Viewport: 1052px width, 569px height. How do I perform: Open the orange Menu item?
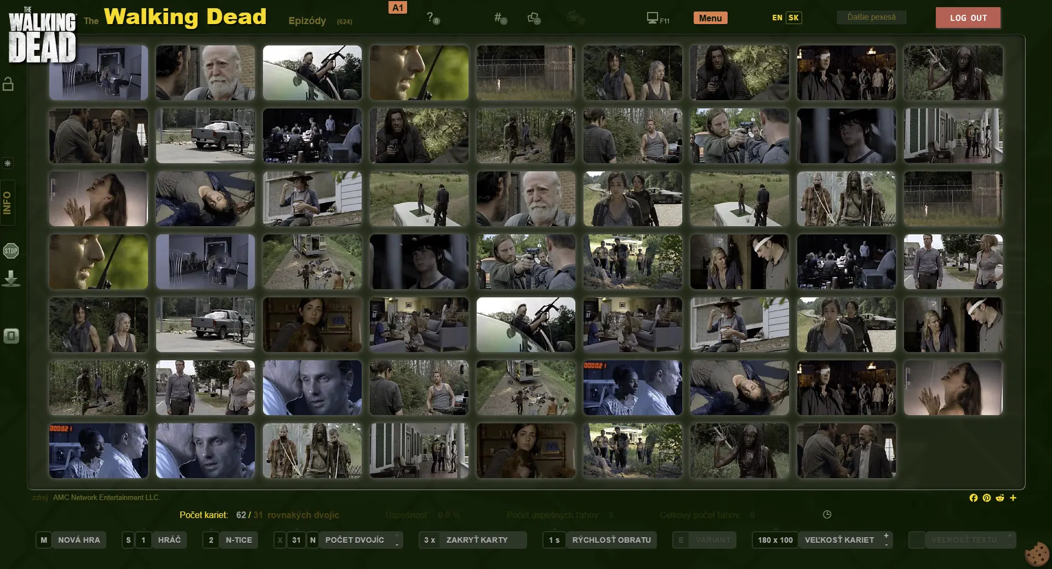[710, 18]
